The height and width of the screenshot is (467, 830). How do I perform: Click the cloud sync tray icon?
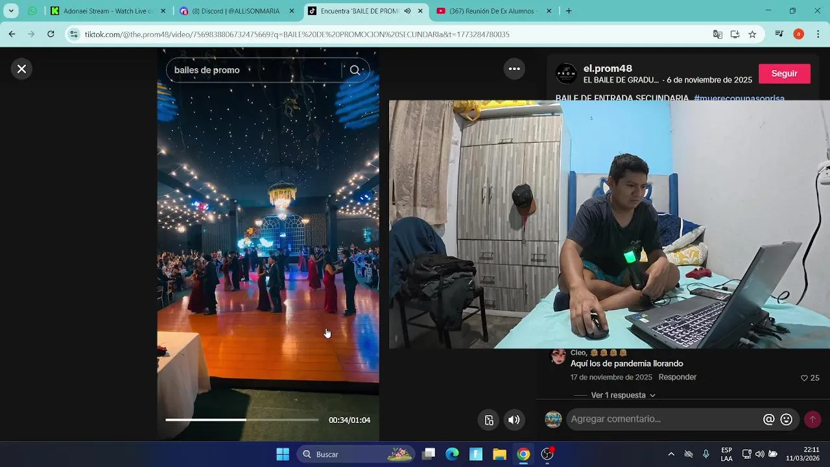tap(689, 454)
